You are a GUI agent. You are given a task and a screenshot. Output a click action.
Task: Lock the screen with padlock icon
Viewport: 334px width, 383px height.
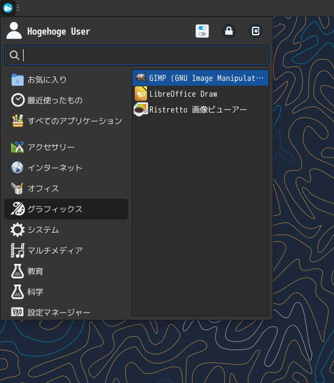pyautogui.click(x=229, y=31)
